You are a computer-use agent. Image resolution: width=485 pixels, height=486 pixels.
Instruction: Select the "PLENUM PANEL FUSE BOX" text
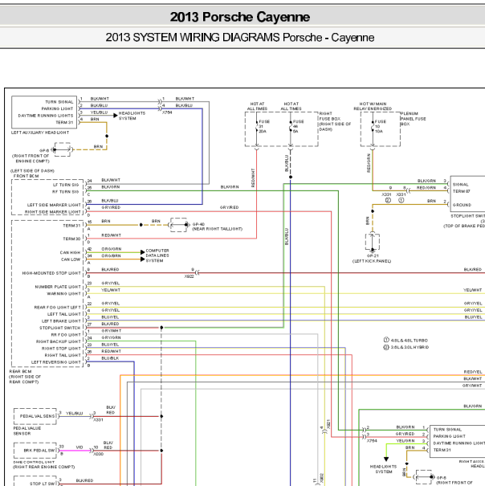pyautogui.click(x=413, y=119)
